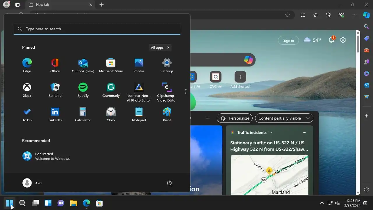Open the Grammarly app

[111, 90]
